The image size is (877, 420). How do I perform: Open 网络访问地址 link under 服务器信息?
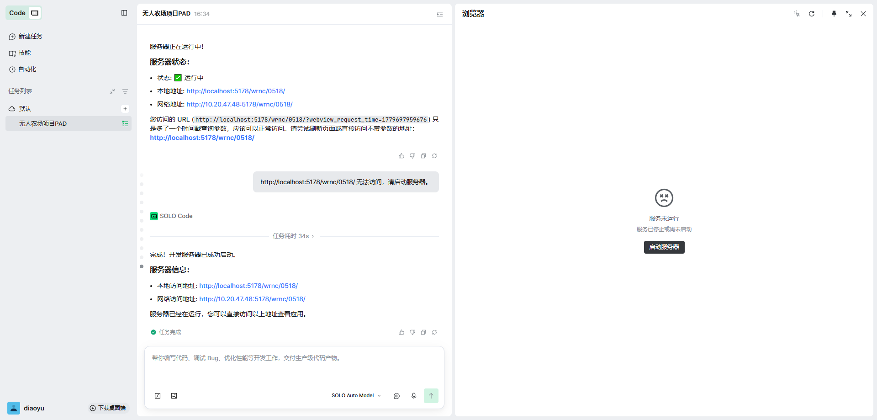[252, 299]
